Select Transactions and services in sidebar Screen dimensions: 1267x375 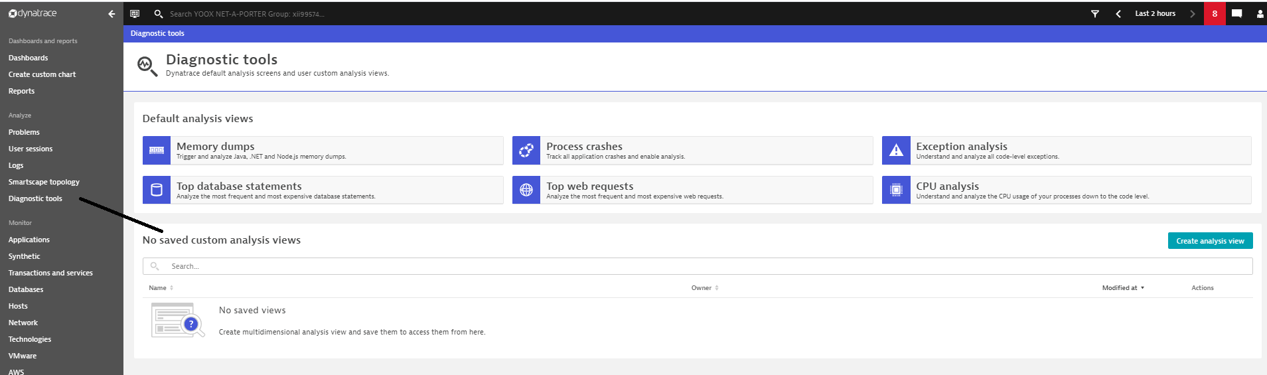coord(50,273)
